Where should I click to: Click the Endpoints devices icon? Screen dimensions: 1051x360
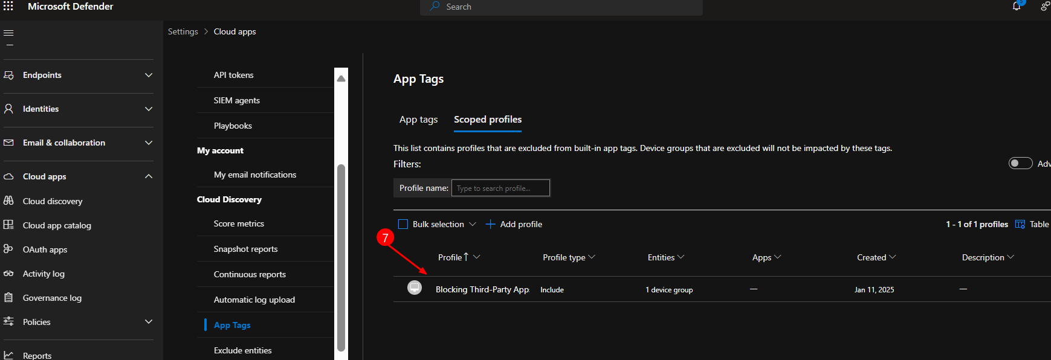(x=8, y=75)
